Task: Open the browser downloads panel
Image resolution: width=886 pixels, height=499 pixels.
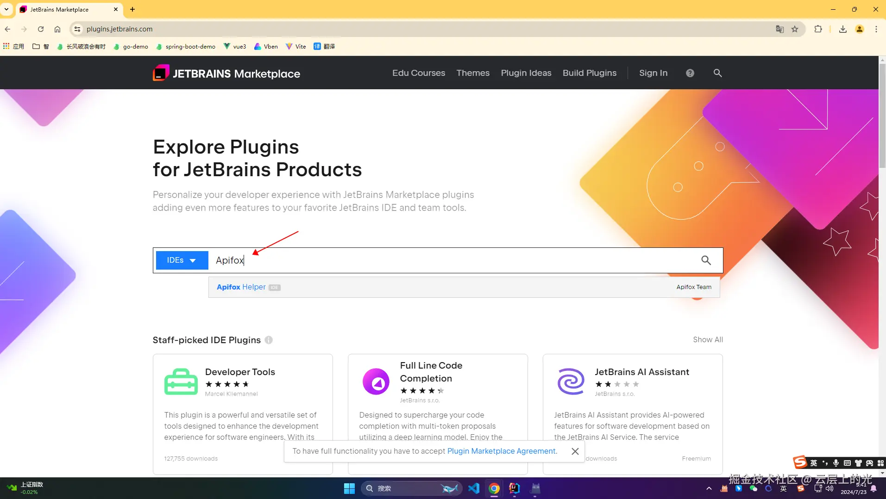Action: click(843, 29)
